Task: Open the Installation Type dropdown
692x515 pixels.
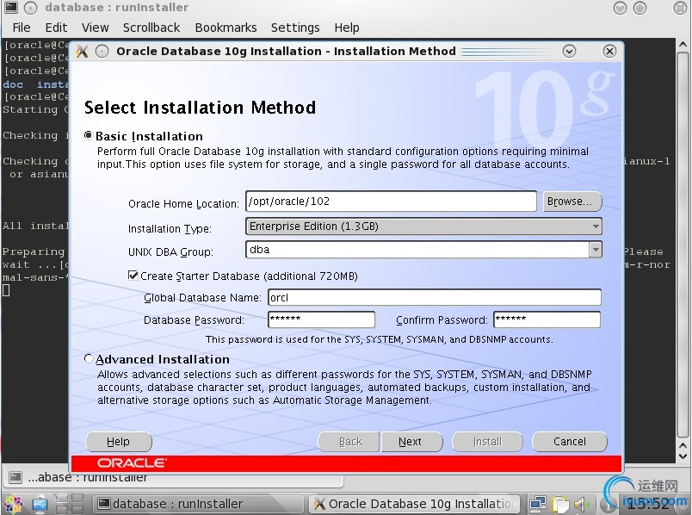Action: [x=423, y=226]
